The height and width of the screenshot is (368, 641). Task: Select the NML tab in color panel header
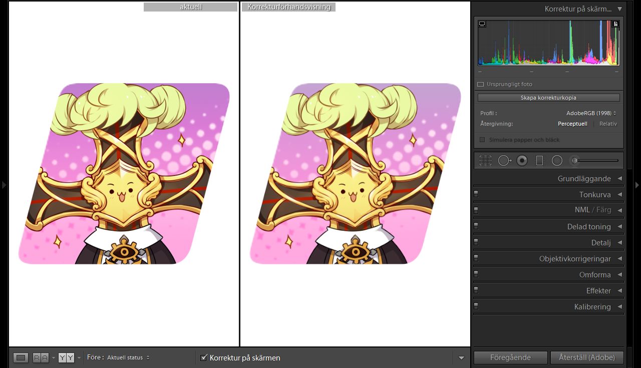582,210
